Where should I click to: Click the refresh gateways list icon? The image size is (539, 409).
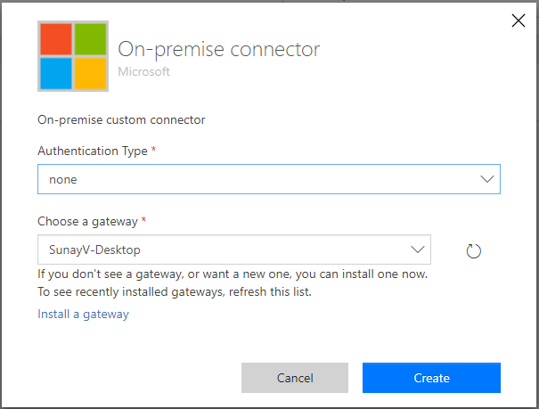coord(474,251)
